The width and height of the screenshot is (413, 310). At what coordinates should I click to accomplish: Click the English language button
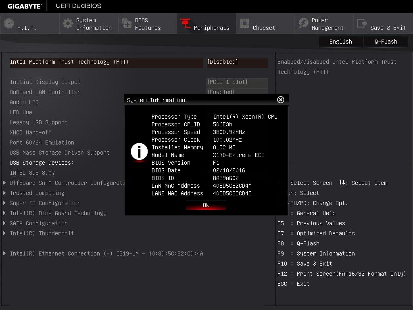pyautogui.click(x=340, y=42)
